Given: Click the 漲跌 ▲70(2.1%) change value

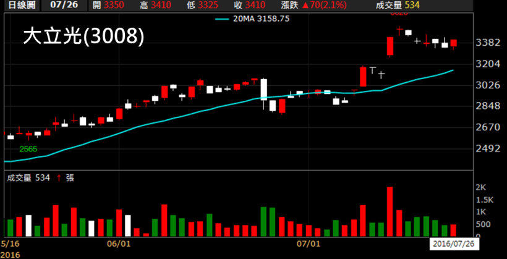Looking at the screenshot, I should pos(314,6).
